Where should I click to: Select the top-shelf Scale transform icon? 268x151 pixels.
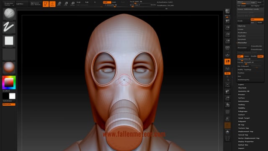[66, 4]
